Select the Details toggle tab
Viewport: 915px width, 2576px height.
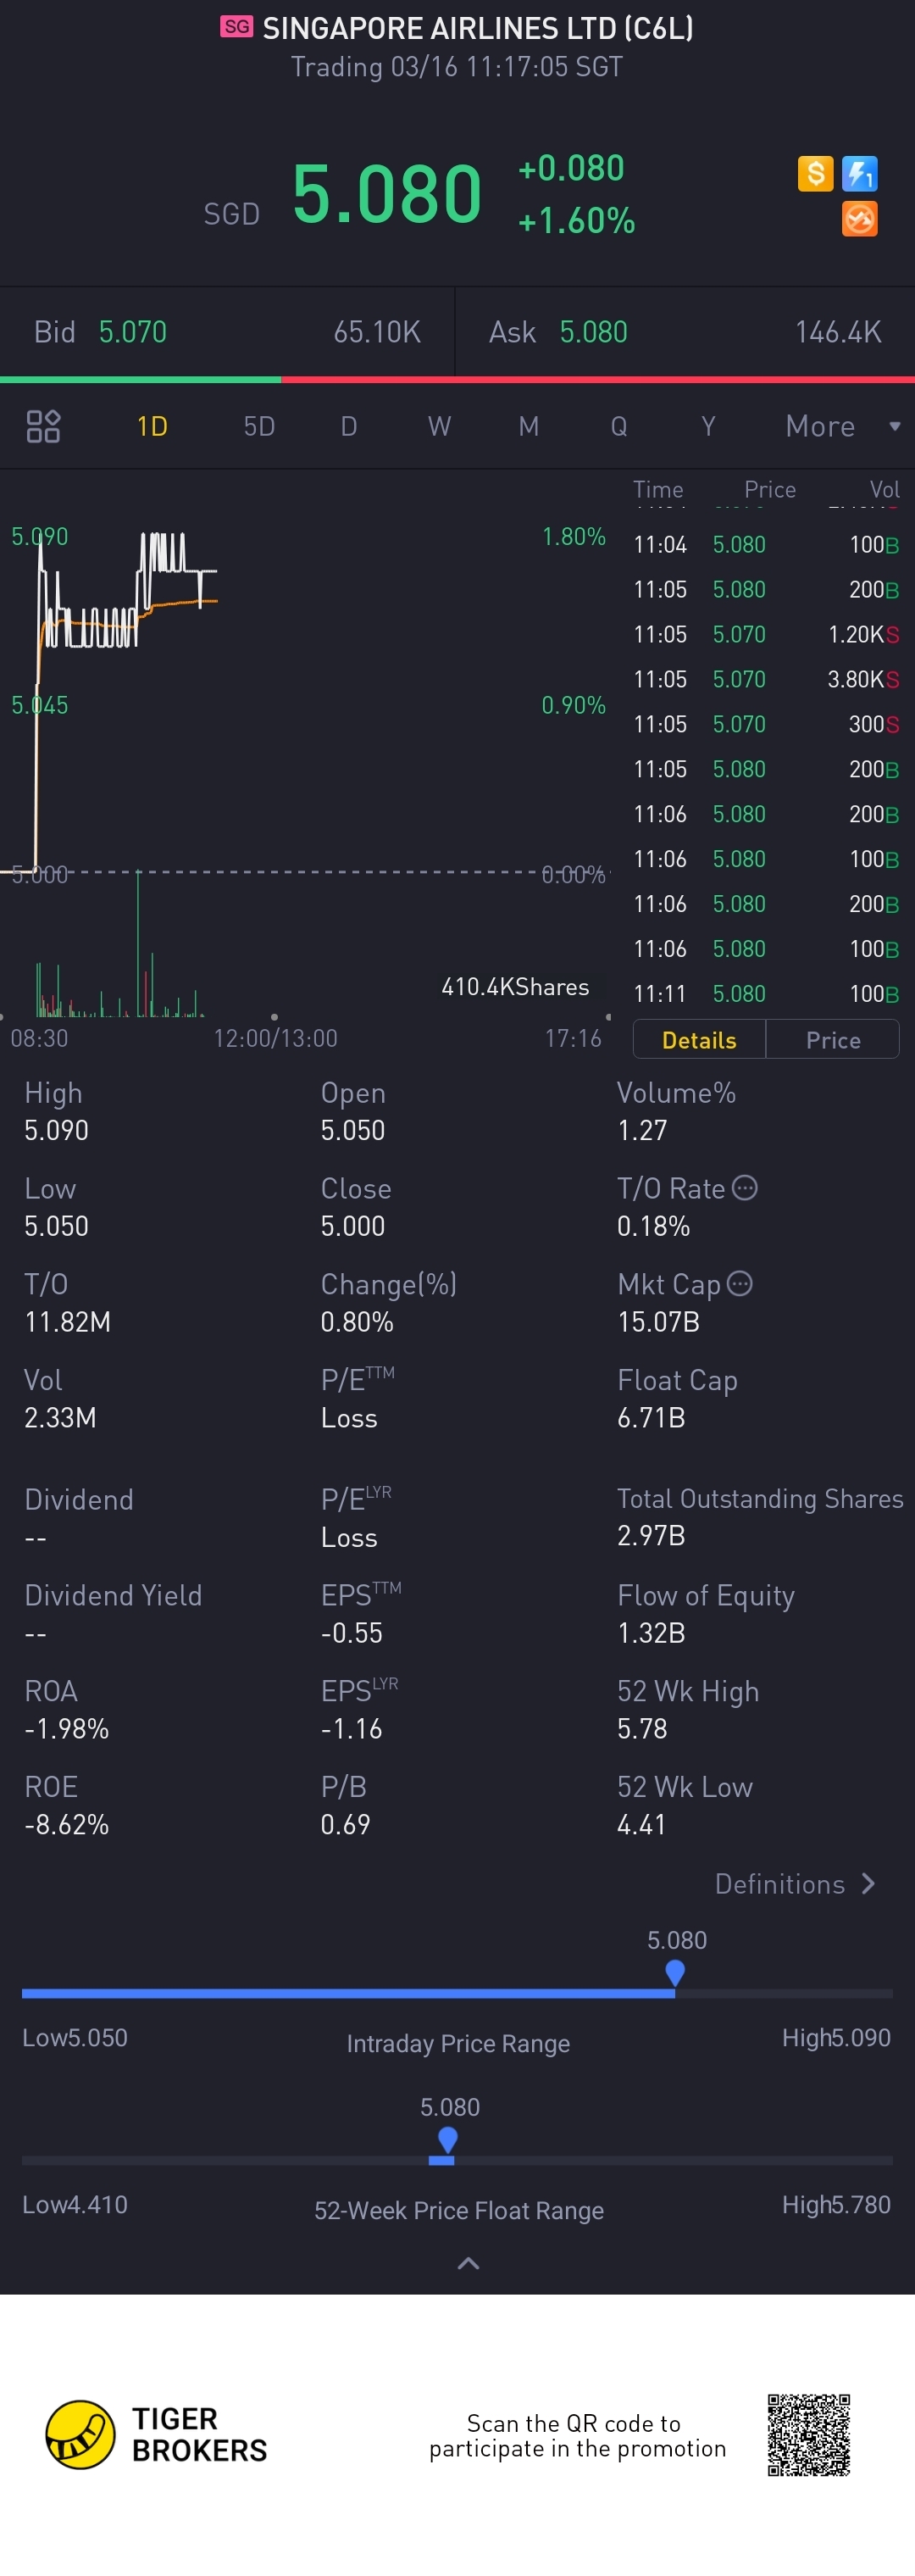[x=699, y=1040]
